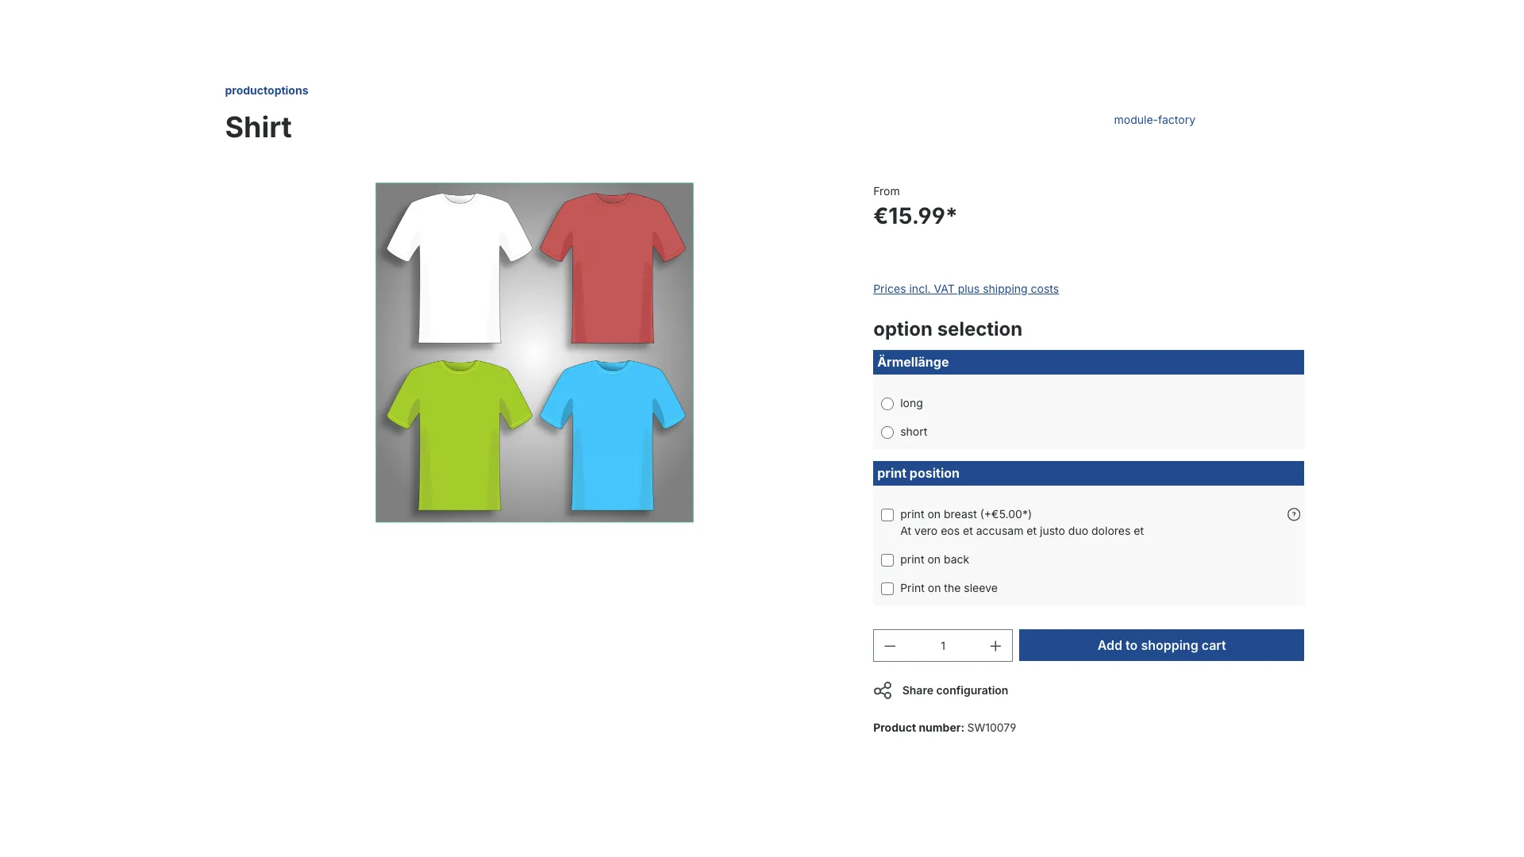Select the long sleeve radio button

[887, 404]
